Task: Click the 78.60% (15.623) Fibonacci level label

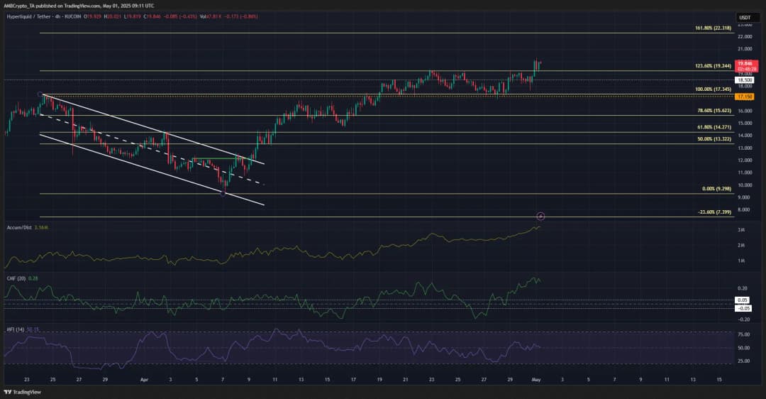Action: tap(712, 111)
